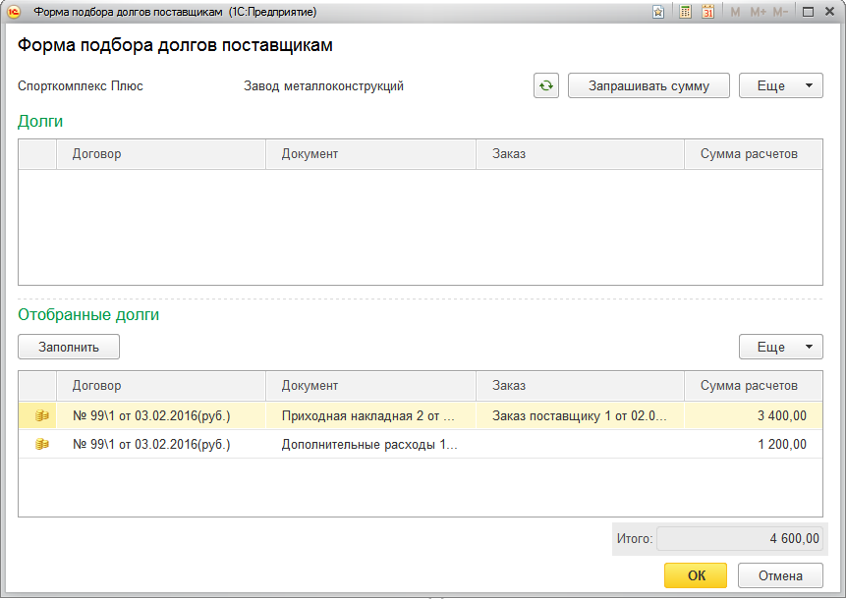This screenshot has height=599, width=846.
Task: Click the 1C application logo icon
Action: 14,12
